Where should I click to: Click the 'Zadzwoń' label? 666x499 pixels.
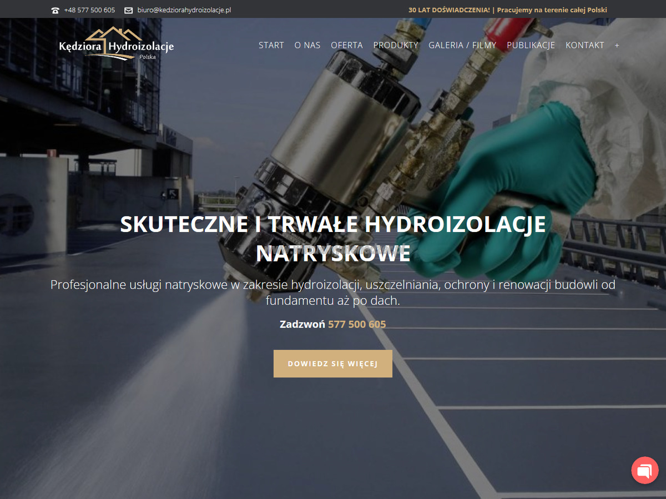(302, 324)
